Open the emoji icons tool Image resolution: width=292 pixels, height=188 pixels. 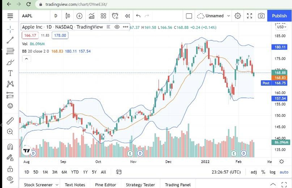point(10,106)
